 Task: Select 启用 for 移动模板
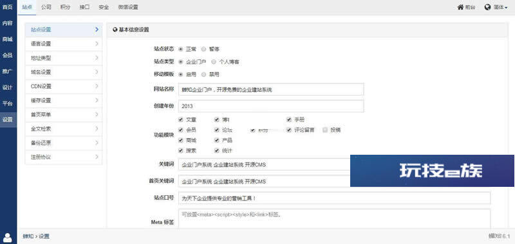[181, 74]
